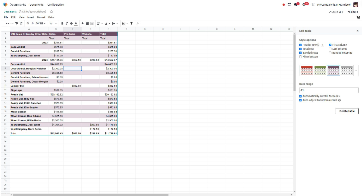Click the horizontal scrollbar
The image size is (362, 196).
(x=90, y=195)
